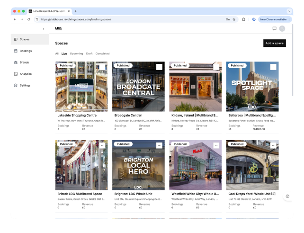This screenshot has height=233, width=304.
Task: Open the password key icon in address bar
Action: pos(228,19)
